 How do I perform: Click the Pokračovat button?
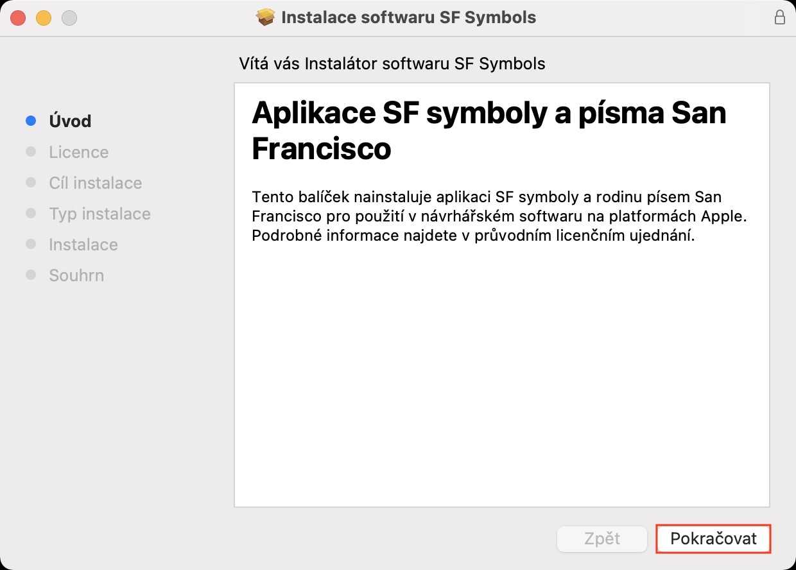tap(713, 539)
